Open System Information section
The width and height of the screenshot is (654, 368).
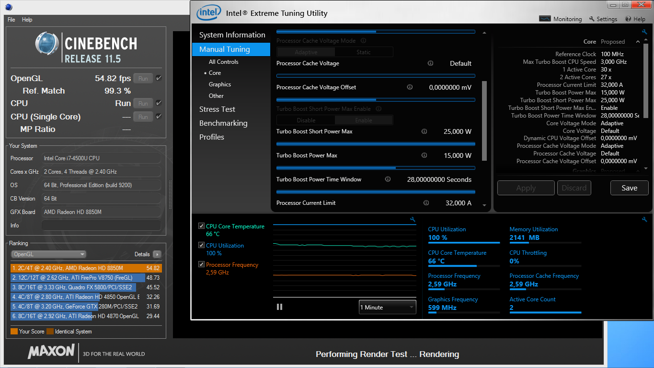(x=231, y=35)
